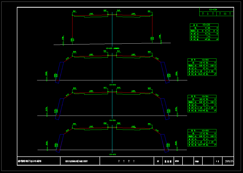Image resolution: width=243 pixels, height=173 pixels.
Task: Select the K0+600 label beneath top cross-section
Action: pos(113,48)
